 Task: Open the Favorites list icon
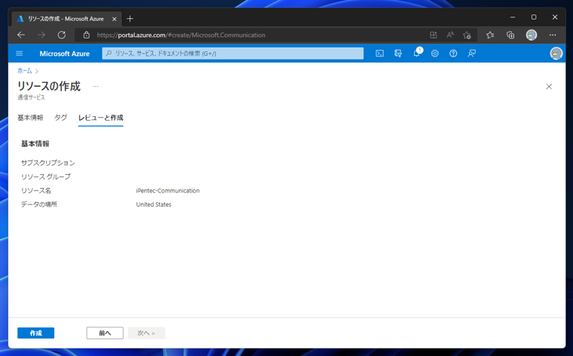pos(490,35)
